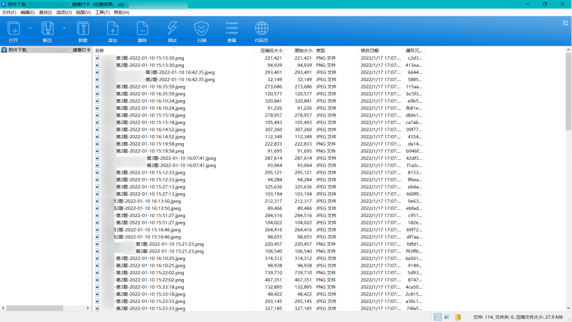
Task: Click the CRC value c2d3...
Action: point(415,58)
